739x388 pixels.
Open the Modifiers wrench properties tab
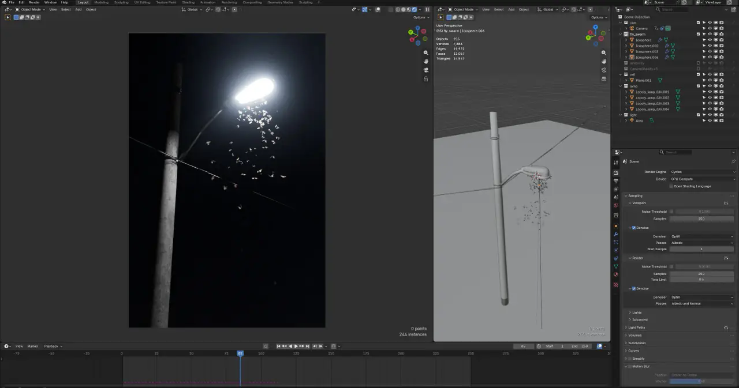[x=616, y=233]
